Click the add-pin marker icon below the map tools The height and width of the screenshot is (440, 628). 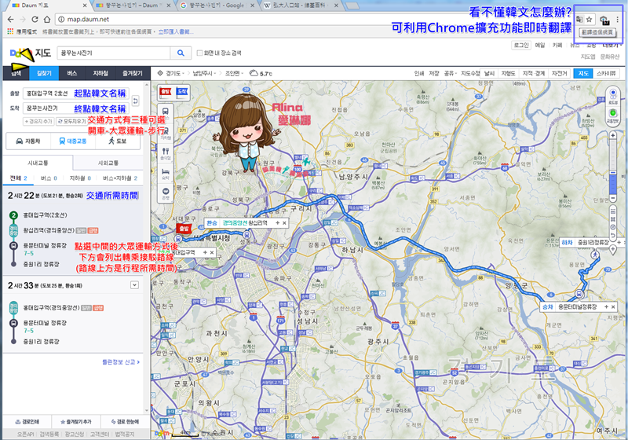[x=613, y=249]
